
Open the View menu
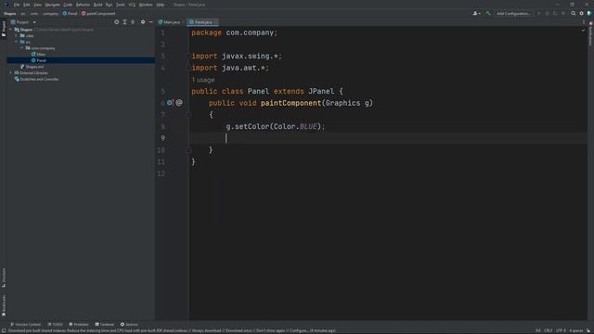tap(37, 5)
